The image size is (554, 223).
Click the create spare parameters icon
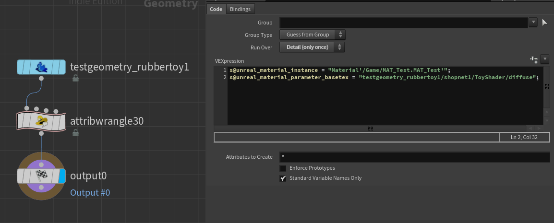coord(533,59)
